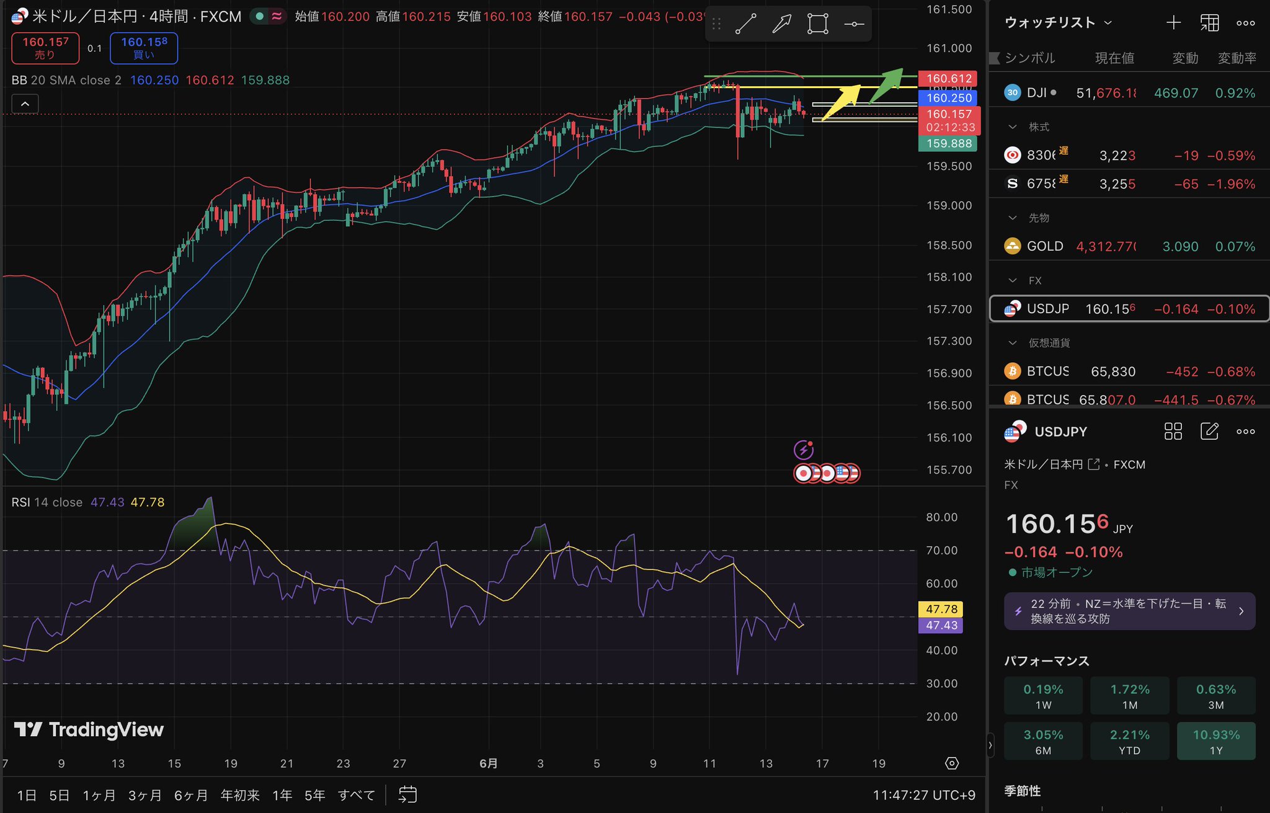Open the NZ news headline banner
Image resolution: width=1270 pixels, height=813 pixels.
pyautogui.click(x=1129, y=611)
